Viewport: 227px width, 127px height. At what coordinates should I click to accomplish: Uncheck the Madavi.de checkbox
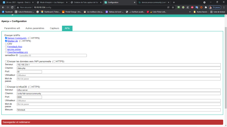(x=6, y=41)
